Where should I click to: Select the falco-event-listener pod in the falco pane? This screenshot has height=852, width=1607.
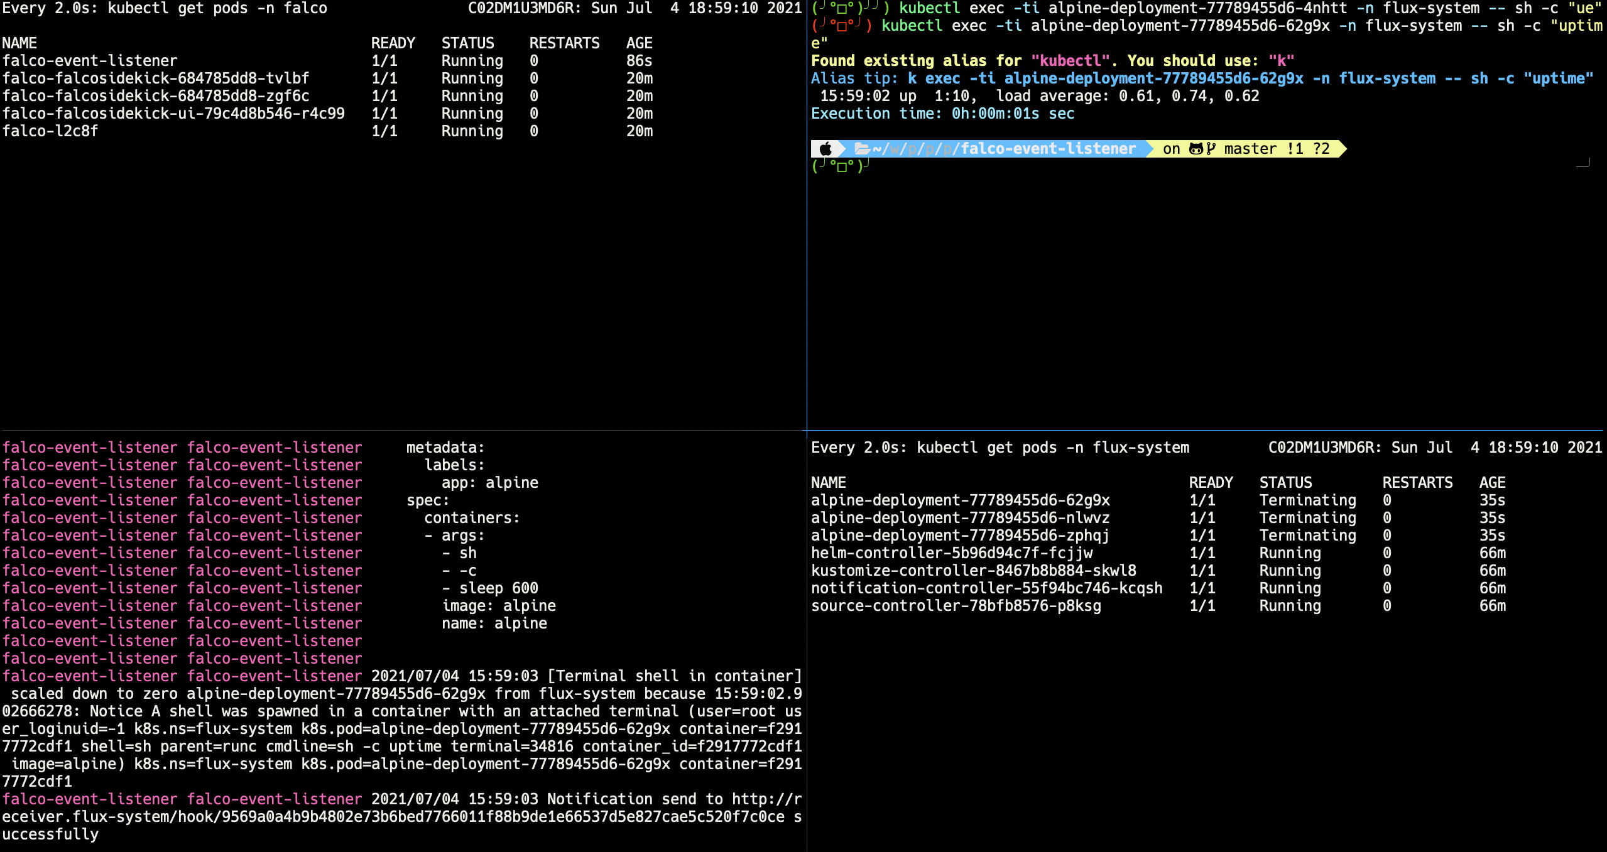point(88,61)
